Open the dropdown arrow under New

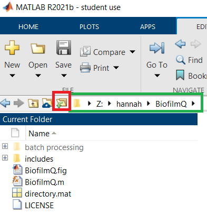point(12,76)
